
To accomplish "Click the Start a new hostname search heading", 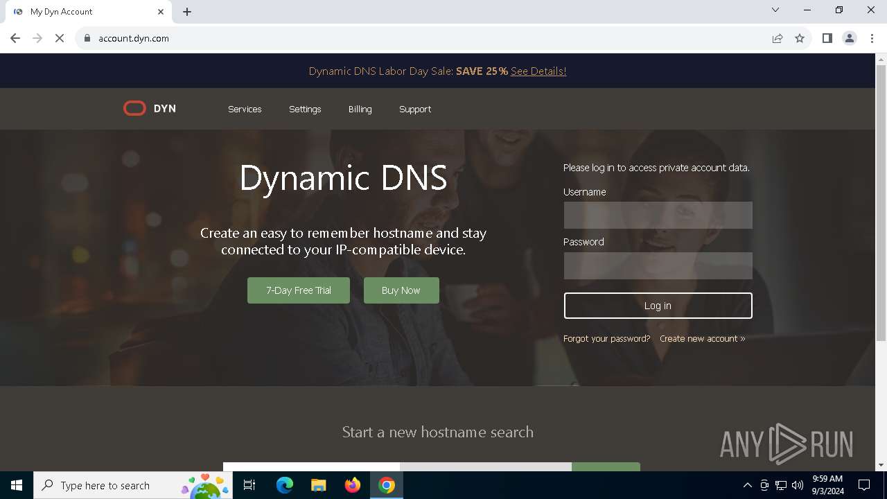I will tap(438, 432).
